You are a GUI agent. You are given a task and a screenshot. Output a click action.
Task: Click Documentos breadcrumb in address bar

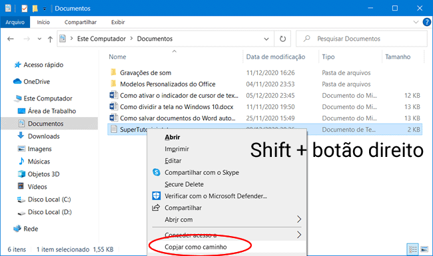click(155, 39)
